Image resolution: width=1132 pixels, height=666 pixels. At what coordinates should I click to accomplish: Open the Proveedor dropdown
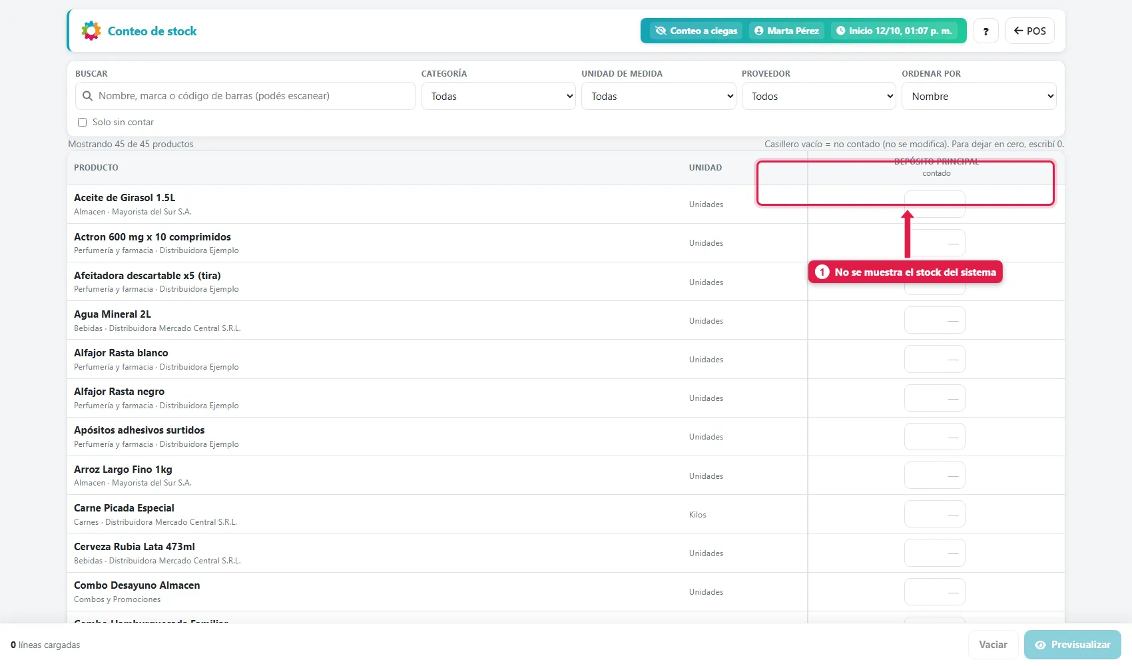[x=819, y=96]
